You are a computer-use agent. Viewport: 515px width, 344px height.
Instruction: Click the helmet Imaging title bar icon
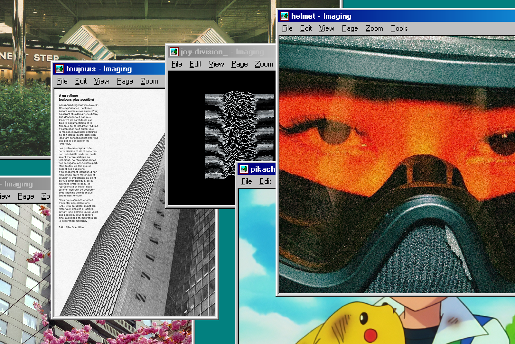click(285, 16)
